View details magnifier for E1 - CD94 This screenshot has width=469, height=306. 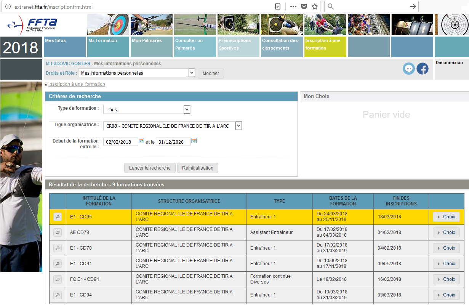(x=58, y=295)
